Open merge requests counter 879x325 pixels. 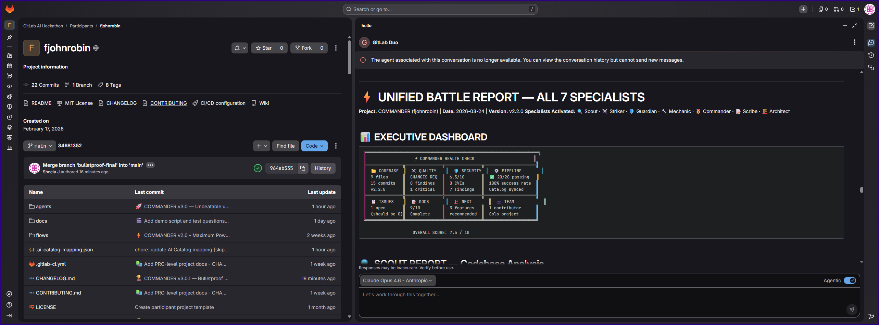(839, 9)
